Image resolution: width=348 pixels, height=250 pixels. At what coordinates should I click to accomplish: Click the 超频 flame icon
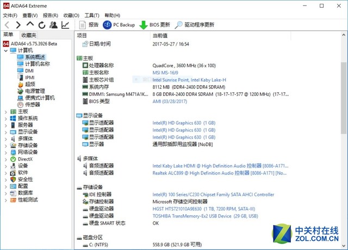coord(21,85)
